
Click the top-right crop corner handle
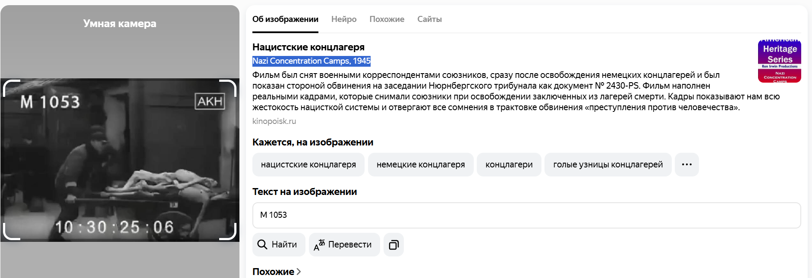coord(230,85)
